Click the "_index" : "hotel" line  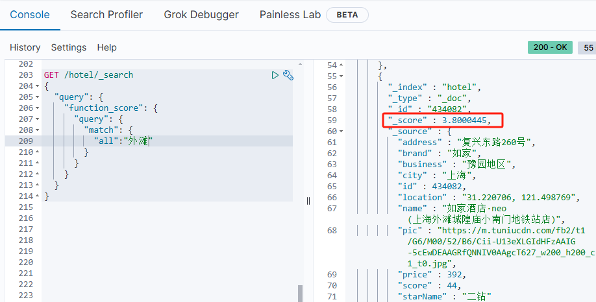(x=434, y=87)
